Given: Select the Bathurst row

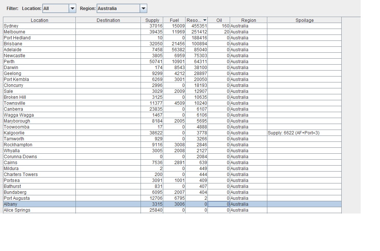Looking at the screenshot, I should pyautogui.click(x=172, y=186).
